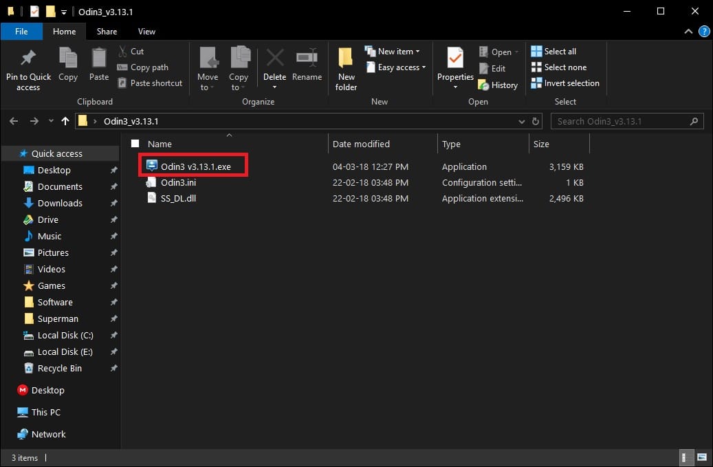Open Customize Quick Access Toolbar dropdown
The width and height of the screenshot is (713, 467).
[x=64, y=12]
